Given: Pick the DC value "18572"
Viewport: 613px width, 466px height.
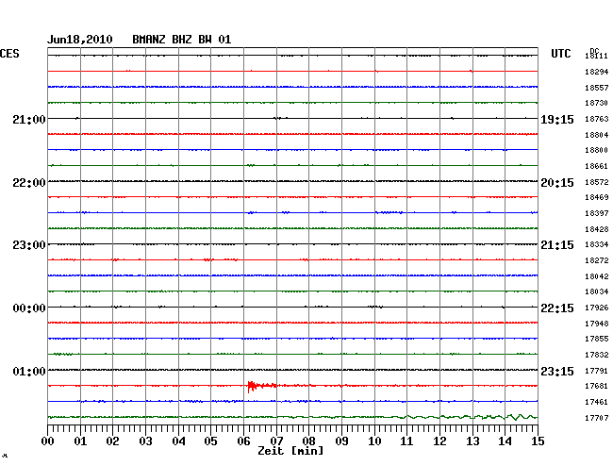Looking at the screenshot, I should [x=597, y=182].
